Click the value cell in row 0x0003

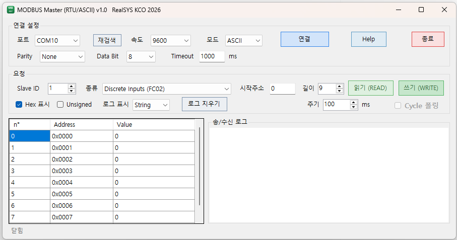tap(154, 171)
